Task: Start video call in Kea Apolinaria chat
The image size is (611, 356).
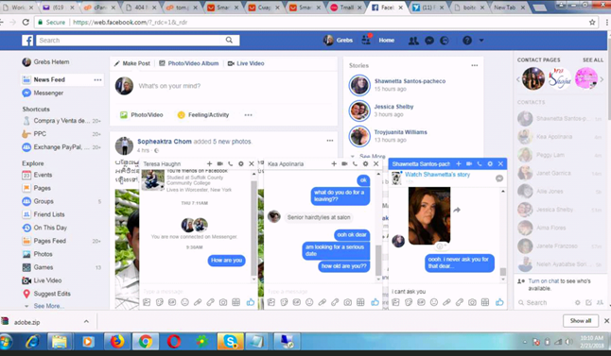Action: (x=344, y=163)
